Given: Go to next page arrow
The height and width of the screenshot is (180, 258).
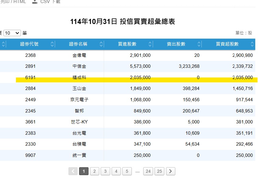Looking at the screenshot, I should [x=170, y=171].
